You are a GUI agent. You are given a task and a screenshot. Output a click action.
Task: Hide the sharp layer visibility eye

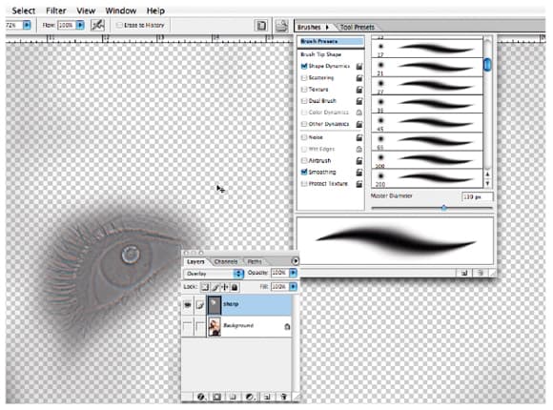click(x=188, y=304)
